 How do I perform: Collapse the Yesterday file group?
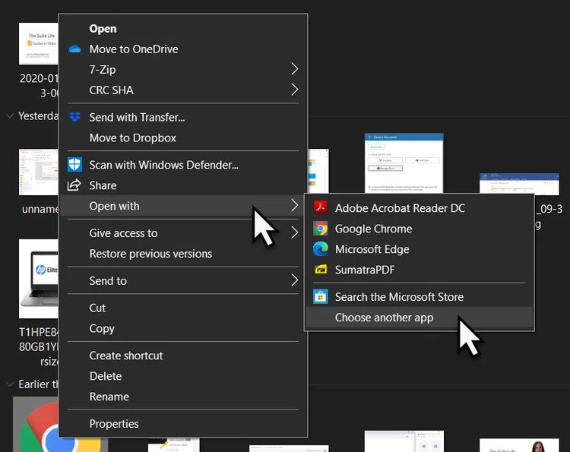coord(10,116)
